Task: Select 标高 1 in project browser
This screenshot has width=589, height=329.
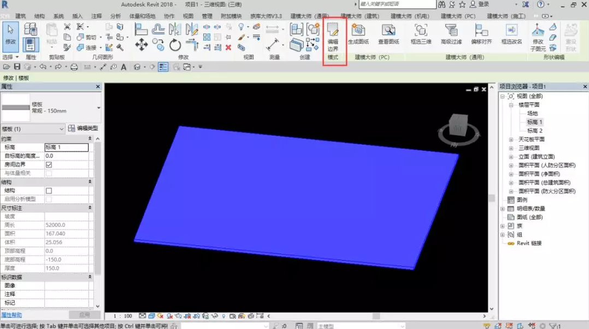Action: [x=534, y=122]
